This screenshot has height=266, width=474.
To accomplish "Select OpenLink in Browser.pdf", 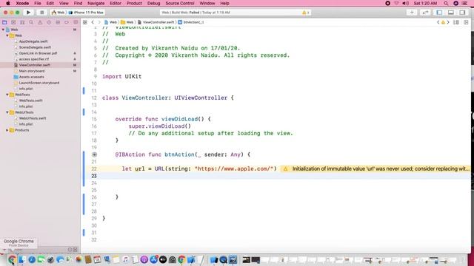I will (x=38, y=53).
